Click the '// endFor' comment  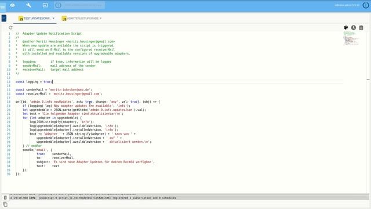pos(34,146)
